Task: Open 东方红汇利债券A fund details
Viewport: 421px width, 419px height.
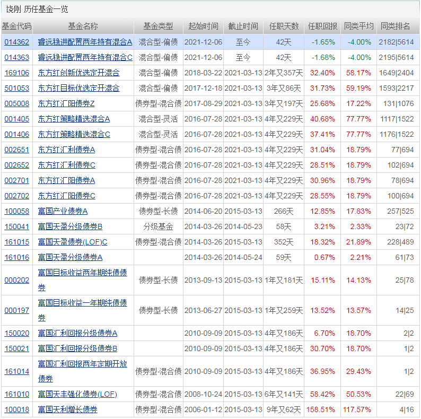Action: click(66, 150)
